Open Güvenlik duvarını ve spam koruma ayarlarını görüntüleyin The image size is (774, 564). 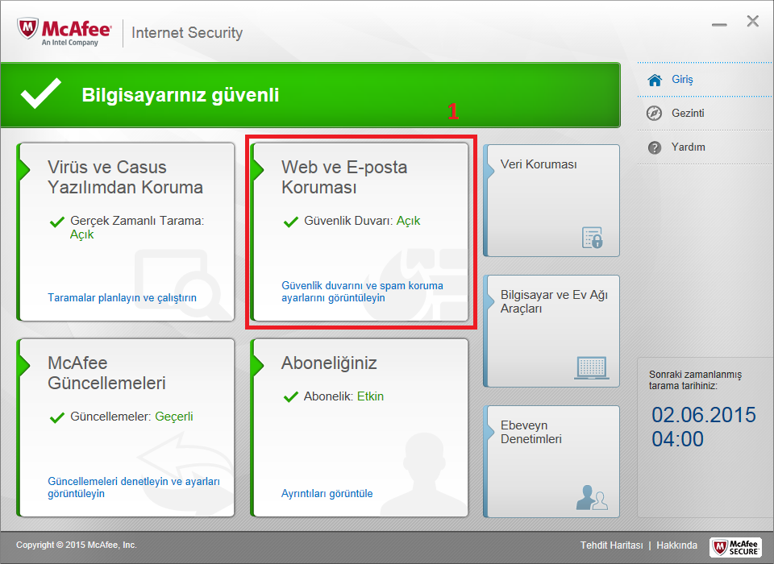pos(362,292)
